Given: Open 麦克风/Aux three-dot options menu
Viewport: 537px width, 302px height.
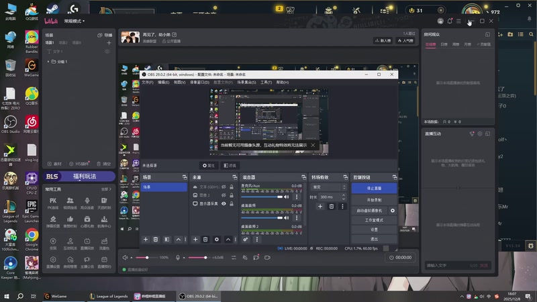Looking at the screenshot, I should (x=297, y=197).
